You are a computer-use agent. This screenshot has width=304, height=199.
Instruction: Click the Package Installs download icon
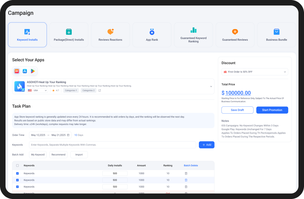(69, 32)
